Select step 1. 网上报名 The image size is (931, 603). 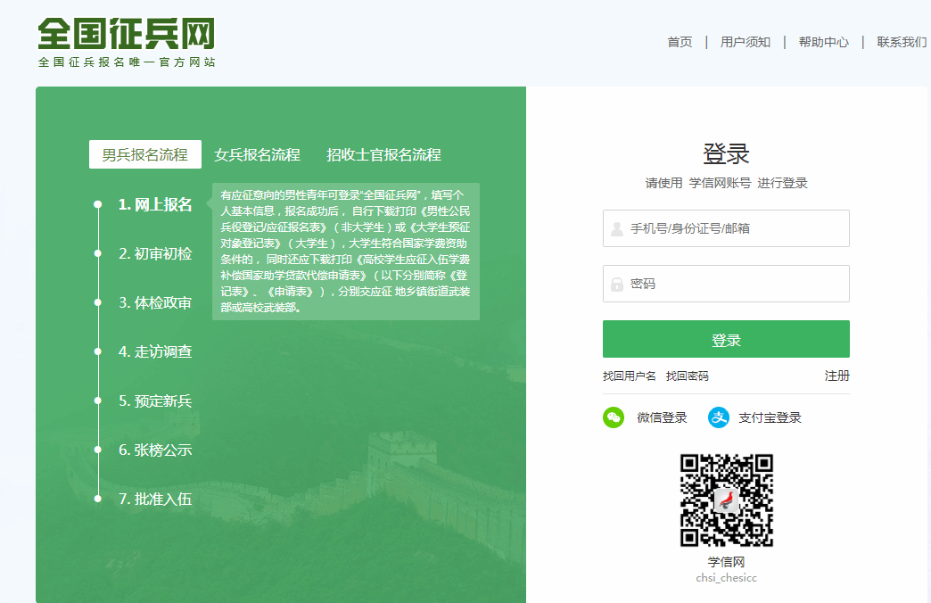pos(155,204)
